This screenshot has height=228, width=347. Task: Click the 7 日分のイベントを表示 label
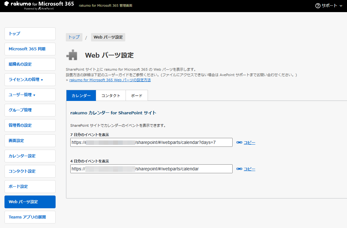pyautogui.click(x=90, y=135)
